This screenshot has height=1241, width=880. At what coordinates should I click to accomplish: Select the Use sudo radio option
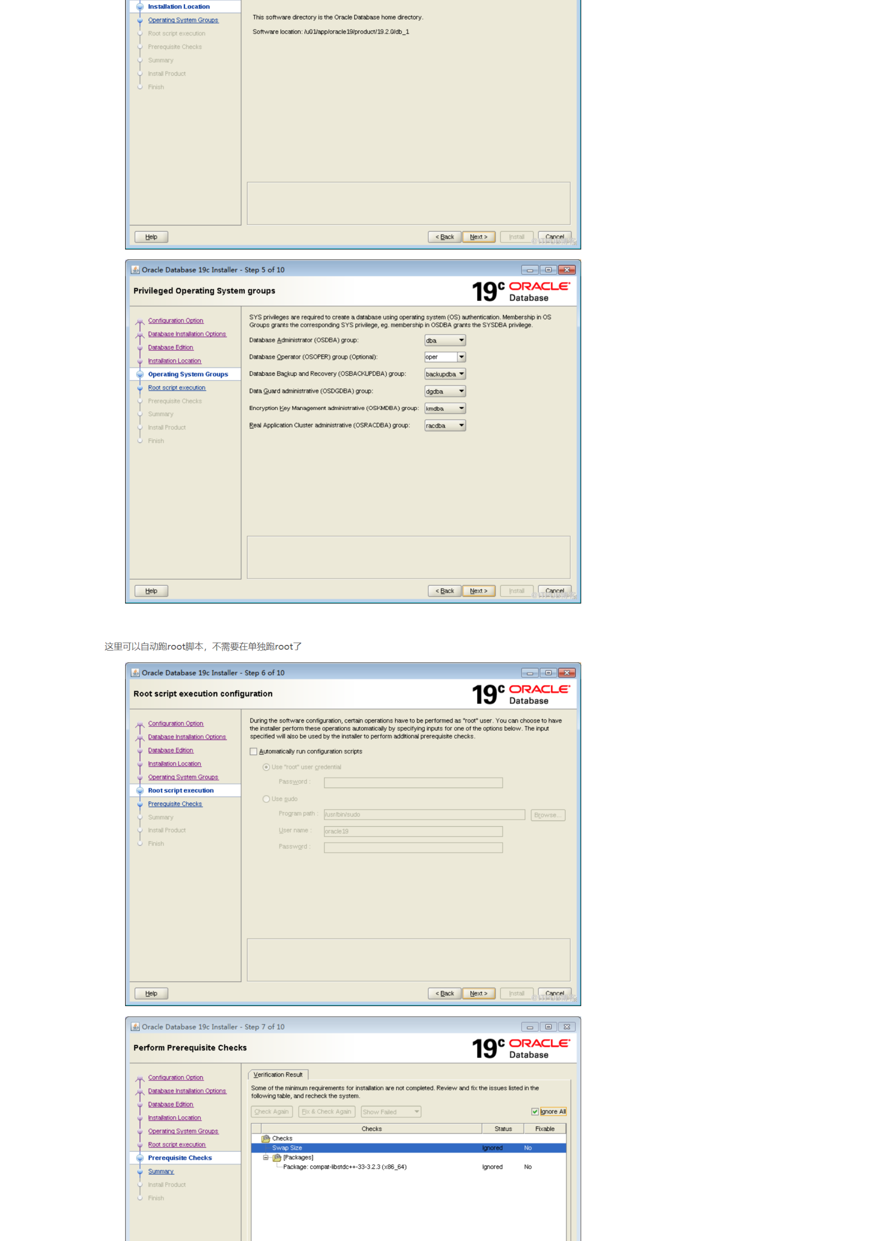[x=266, y=799]
